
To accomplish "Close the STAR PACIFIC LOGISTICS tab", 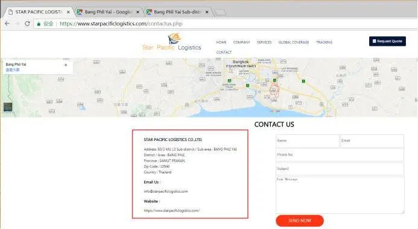I will (x=68, y=12).
